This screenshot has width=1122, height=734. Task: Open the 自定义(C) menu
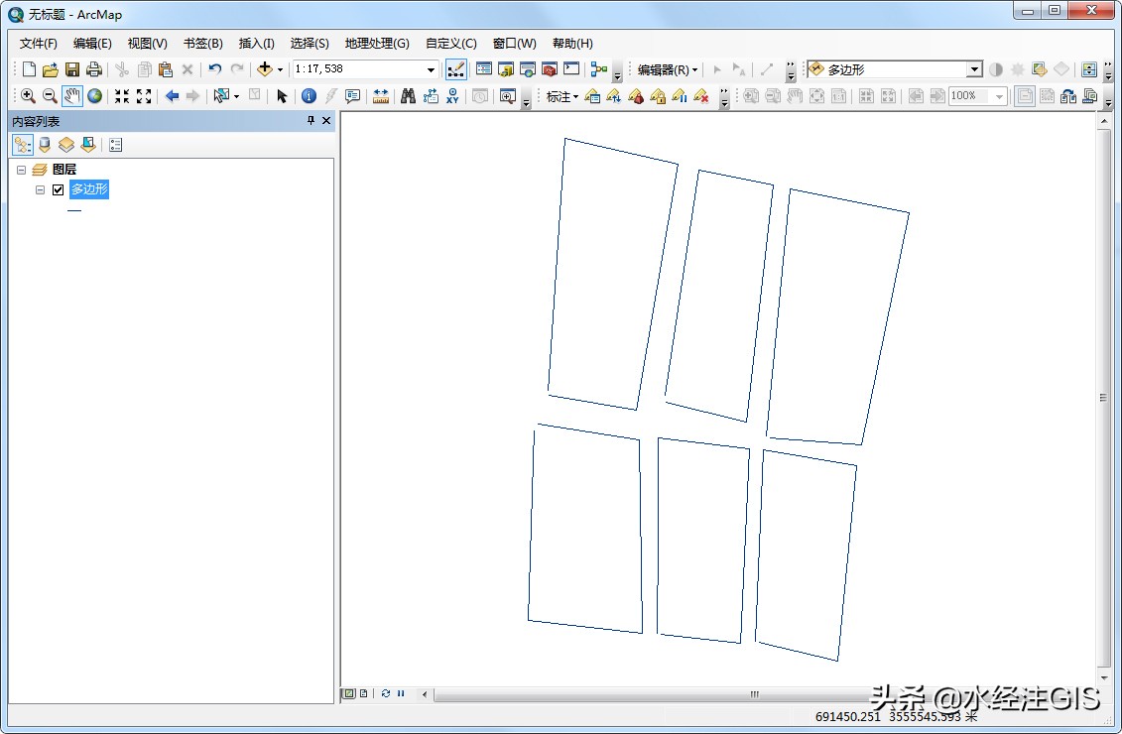(450, 44)
